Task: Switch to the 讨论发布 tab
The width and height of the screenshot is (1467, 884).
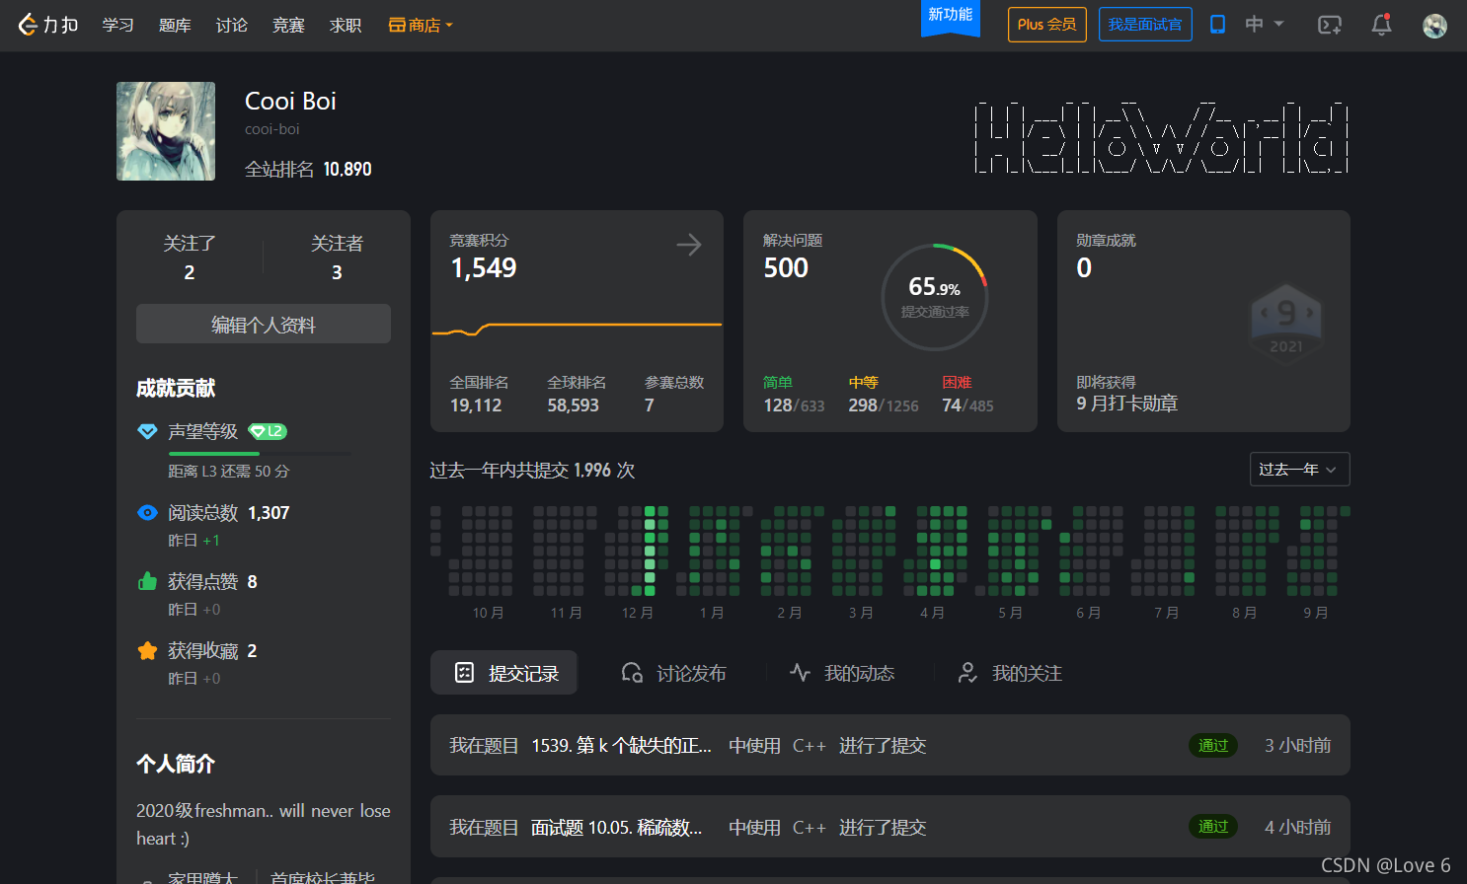Action: (x=674, y=673)
